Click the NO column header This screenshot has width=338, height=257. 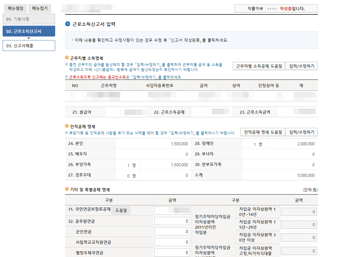(75, 85)
